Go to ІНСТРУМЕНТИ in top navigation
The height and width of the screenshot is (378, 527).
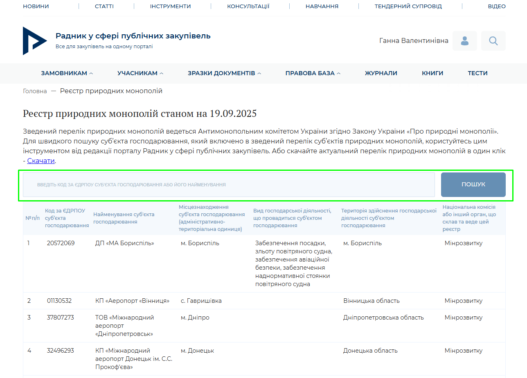tap(170, 6)
